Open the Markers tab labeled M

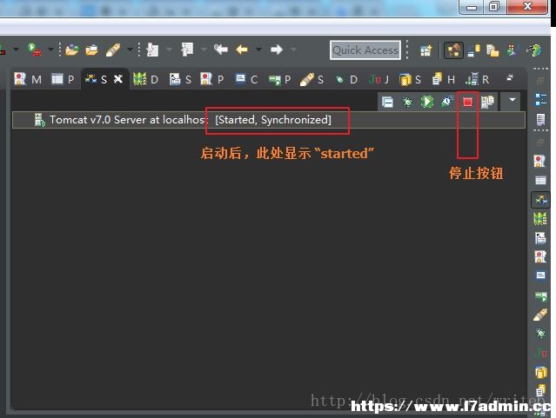pos(28,79)
